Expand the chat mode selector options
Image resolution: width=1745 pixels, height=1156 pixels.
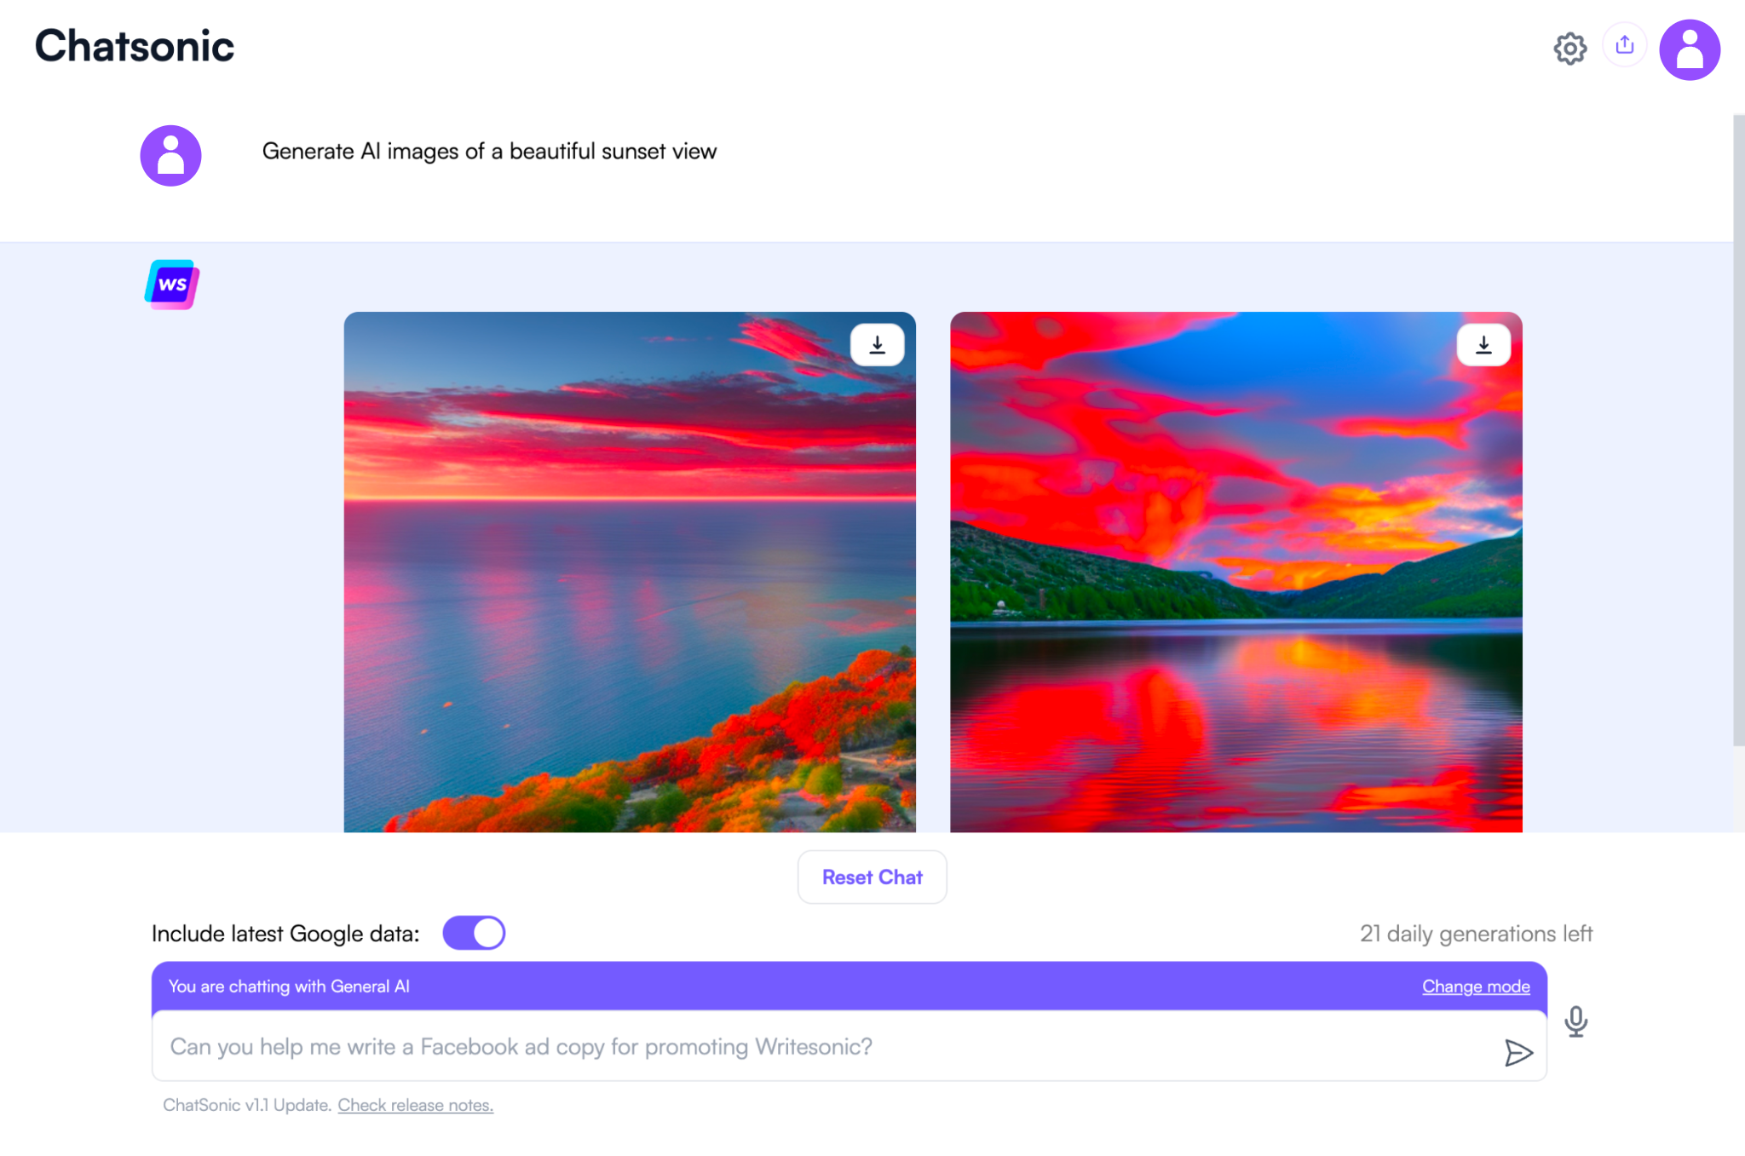(x=1476, y=986)
